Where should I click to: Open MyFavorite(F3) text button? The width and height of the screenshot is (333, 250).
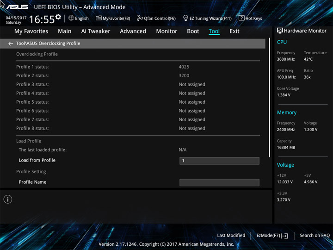click(117, 18)
